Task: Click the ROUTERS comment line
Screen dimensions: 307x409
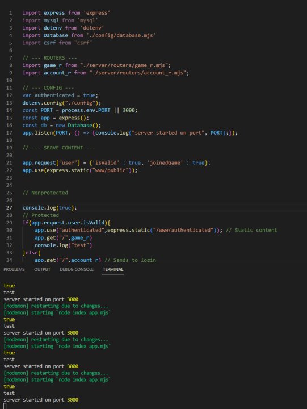Action: pos(49,57)
